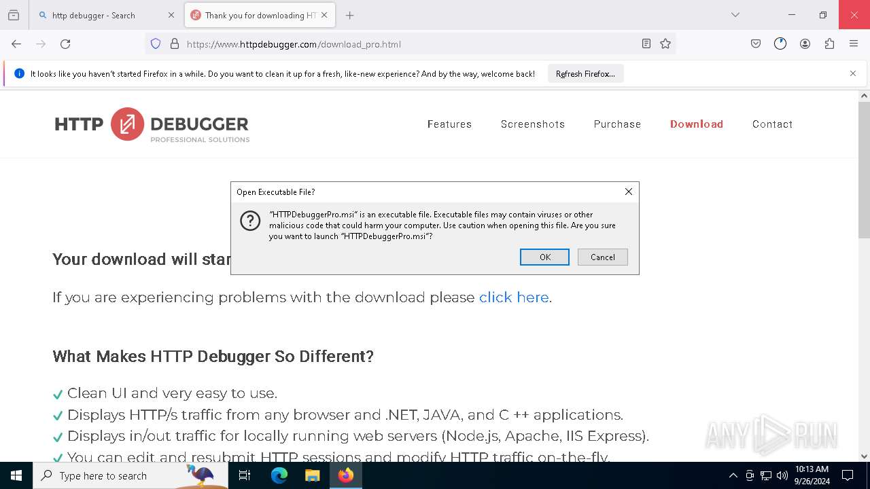Confirm launch with the OK button
Image resolution: width=870 pixels, height=489 pixels.
pos(544,257)
